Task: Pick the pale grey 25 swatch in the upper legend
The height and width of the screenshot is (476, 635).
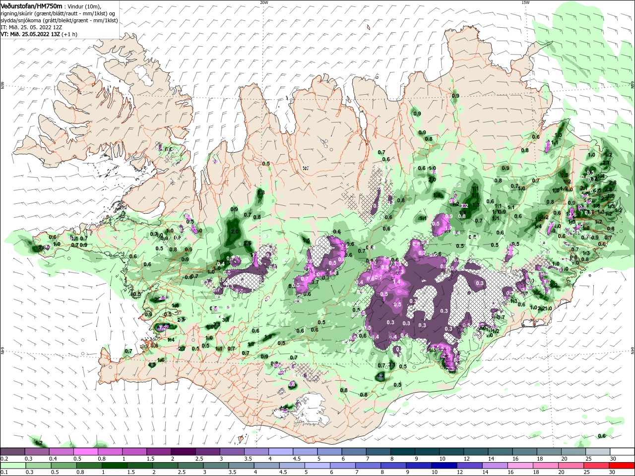Action: click(598, 452)
